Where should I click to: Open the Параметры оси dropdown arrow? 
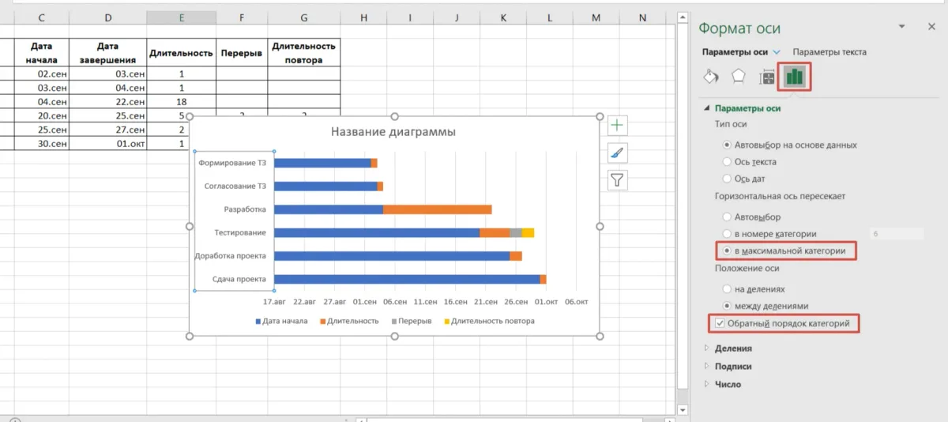(x=777, y=52)
